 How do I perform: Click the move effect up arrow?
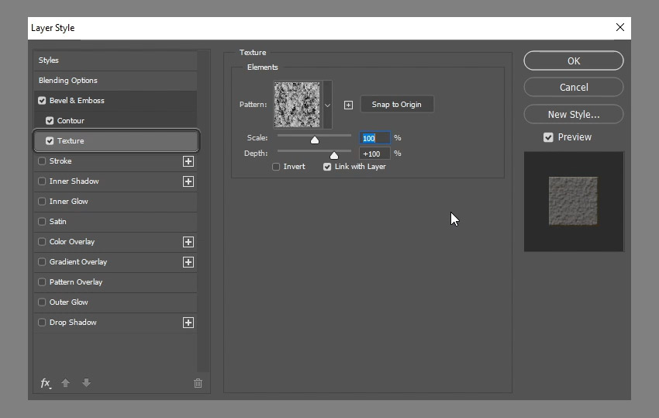point(66,383)
